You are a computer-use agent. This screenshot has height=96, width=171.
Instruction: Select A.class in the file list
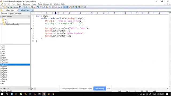pos(3,46)
